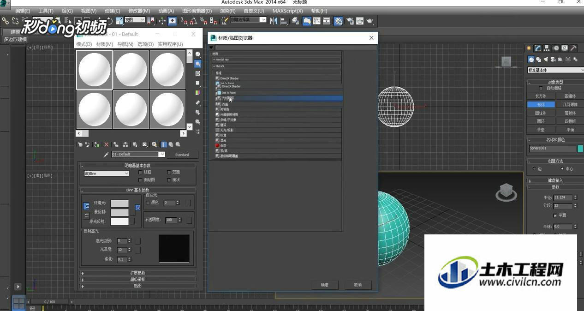Click the teal object color swatch beside Sphere001
The image size is (584, 311).
(580, 149)
